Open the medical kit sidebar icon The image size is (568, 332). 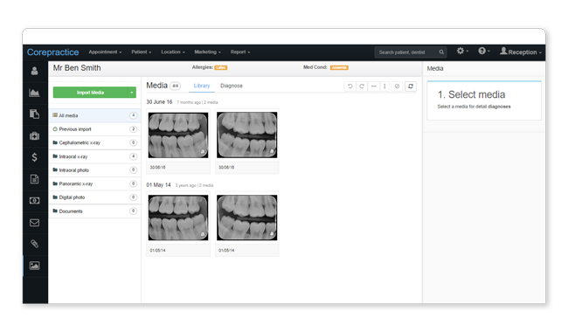click(x=34, y=136)
